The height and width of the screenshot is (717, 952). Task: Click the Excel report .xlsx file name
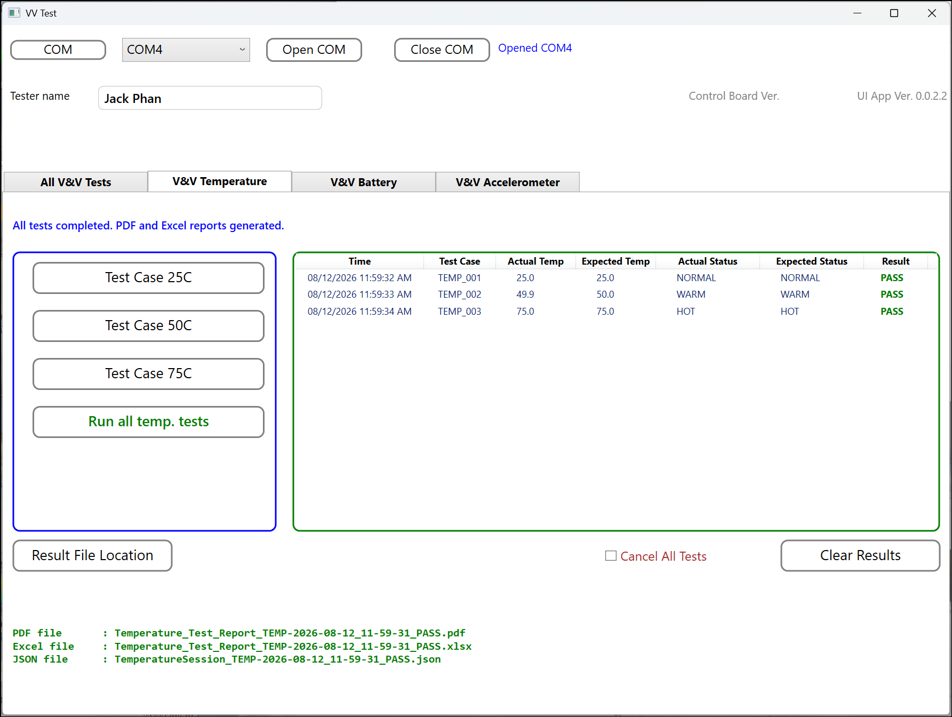[293, 647]
